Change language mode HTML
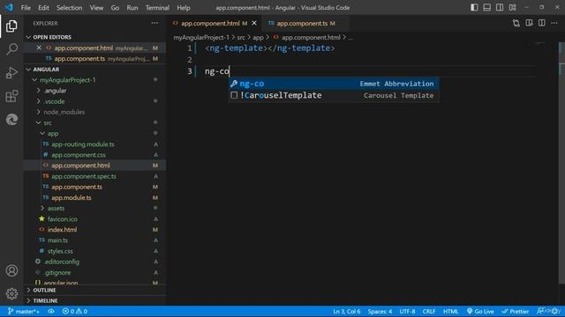 point(450,311)
